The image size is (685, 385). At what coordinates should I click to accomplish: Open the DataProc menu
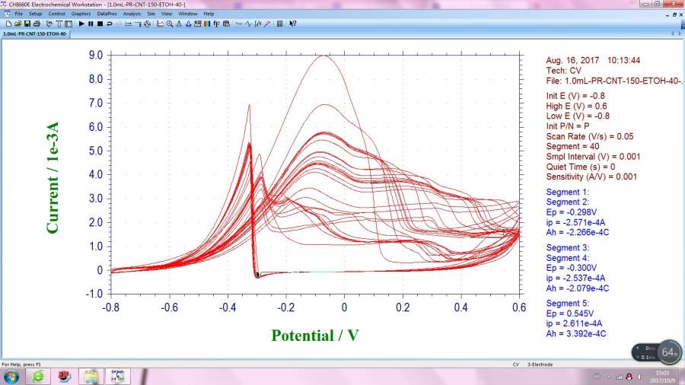point(107,14)
